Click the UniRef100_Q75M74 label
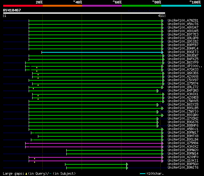 183,84
